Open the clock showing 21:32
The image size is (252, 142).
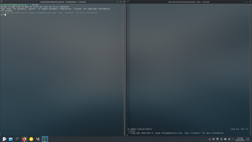240,139
